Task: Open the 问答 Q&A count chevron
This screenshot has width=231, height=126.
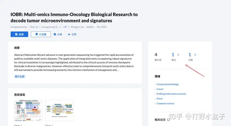Action: click(195, 55)
